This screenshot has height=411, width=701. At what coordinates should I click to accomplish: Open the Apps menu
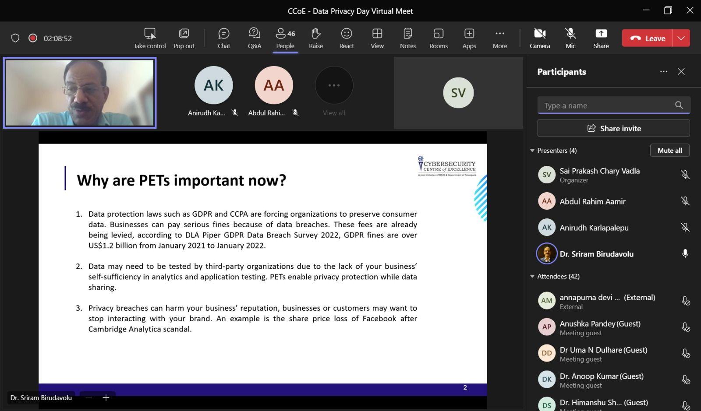point(469,38)
